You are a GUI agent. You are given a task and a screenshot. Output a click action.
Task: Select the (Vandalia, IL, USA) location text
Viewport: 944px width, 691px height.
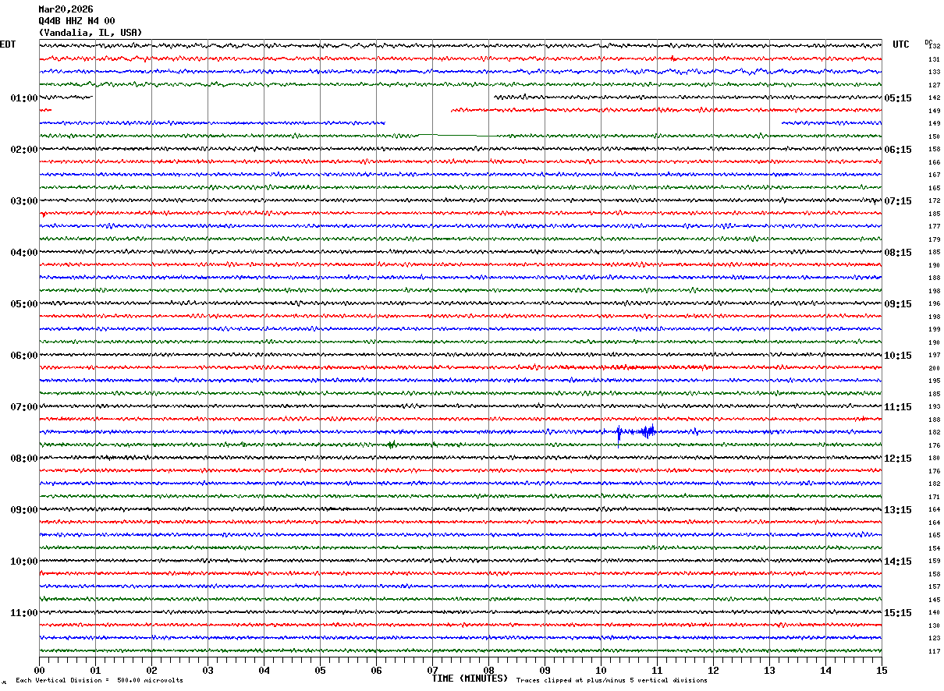(x=90, y=33)
